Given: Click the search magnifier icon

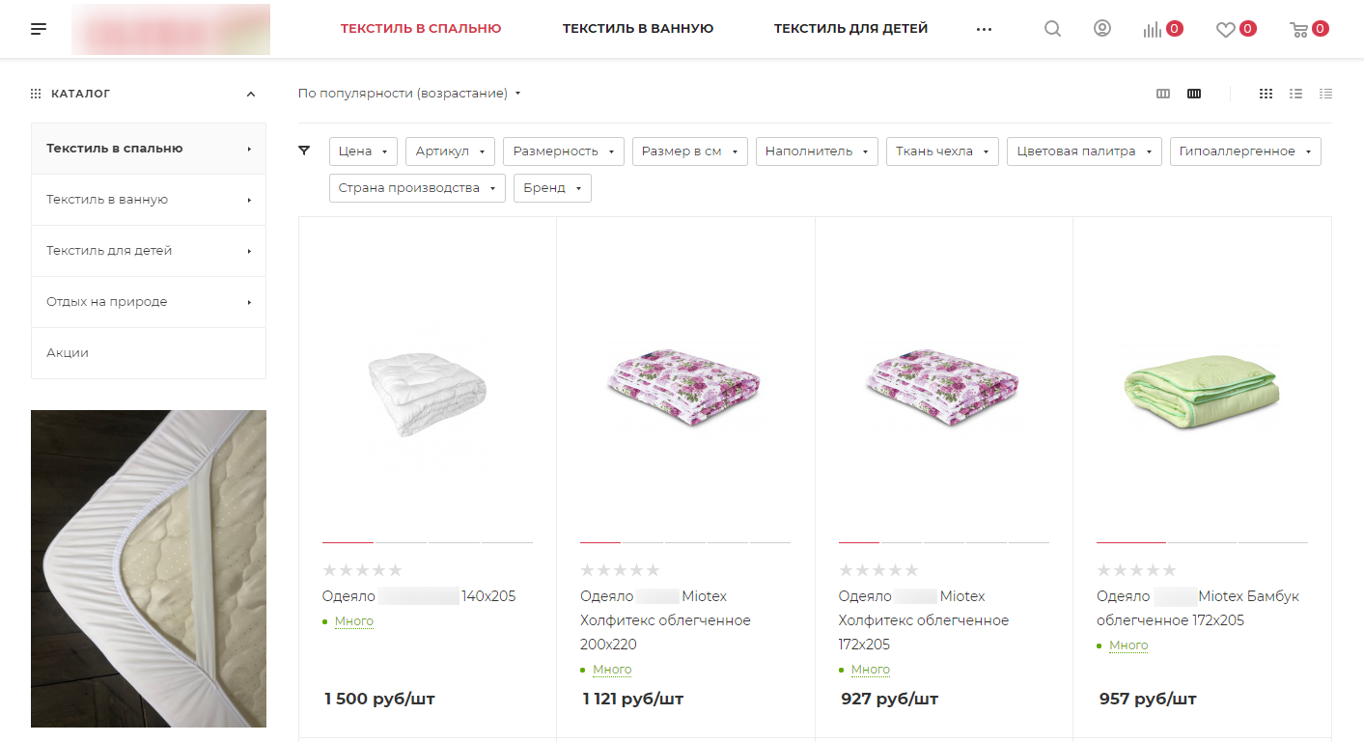Looking at the screenshot, I should coord(1052,29).
